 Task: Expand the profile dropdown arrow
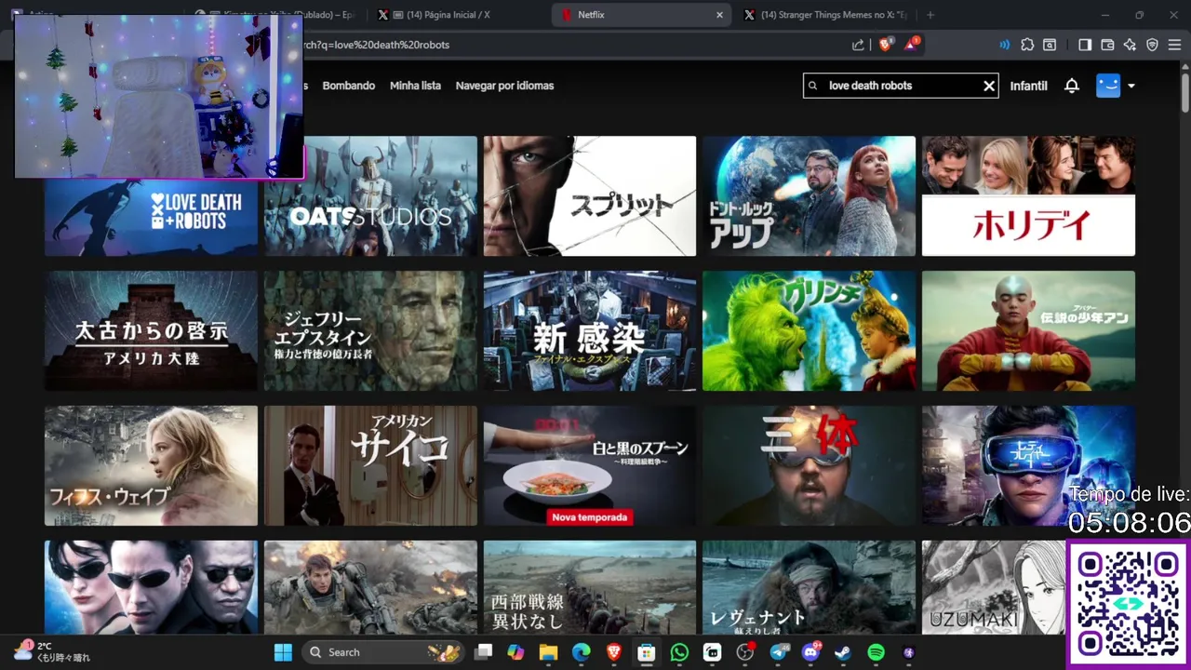[1131, 86]
